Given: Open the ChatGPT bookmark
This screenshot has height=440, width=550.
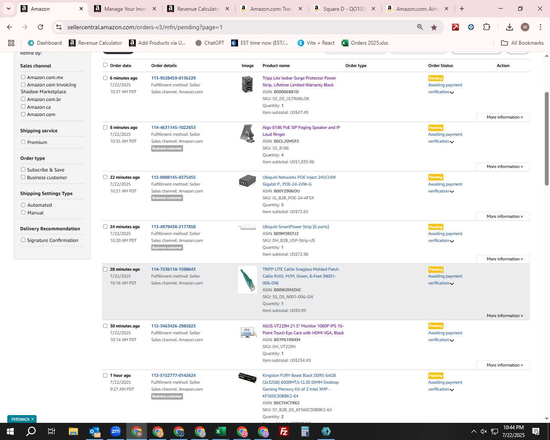Looking at the screenshot, I should click(210, 43).
